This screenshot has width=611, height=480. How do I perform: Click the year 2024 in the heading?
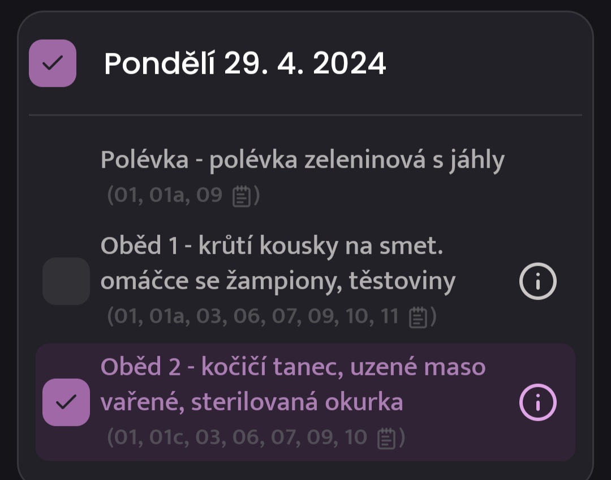350,63
